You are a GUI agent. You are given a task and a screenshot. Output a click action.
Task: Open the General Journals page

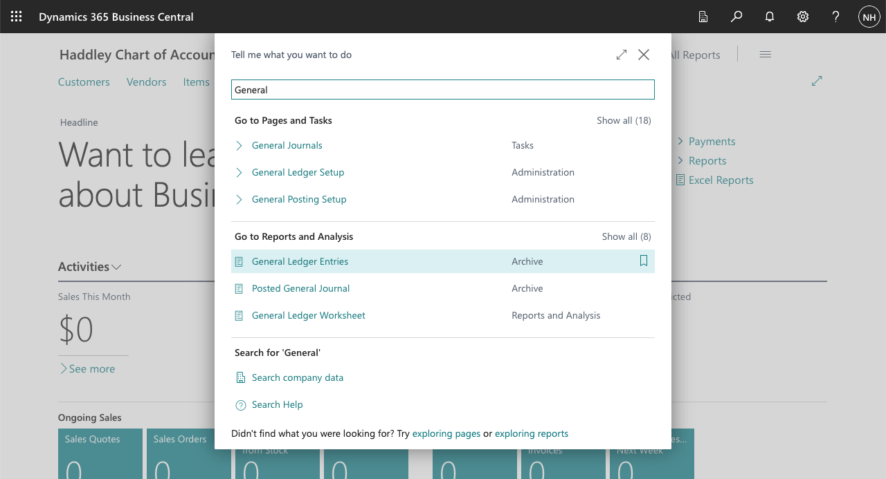pos(287,145)
